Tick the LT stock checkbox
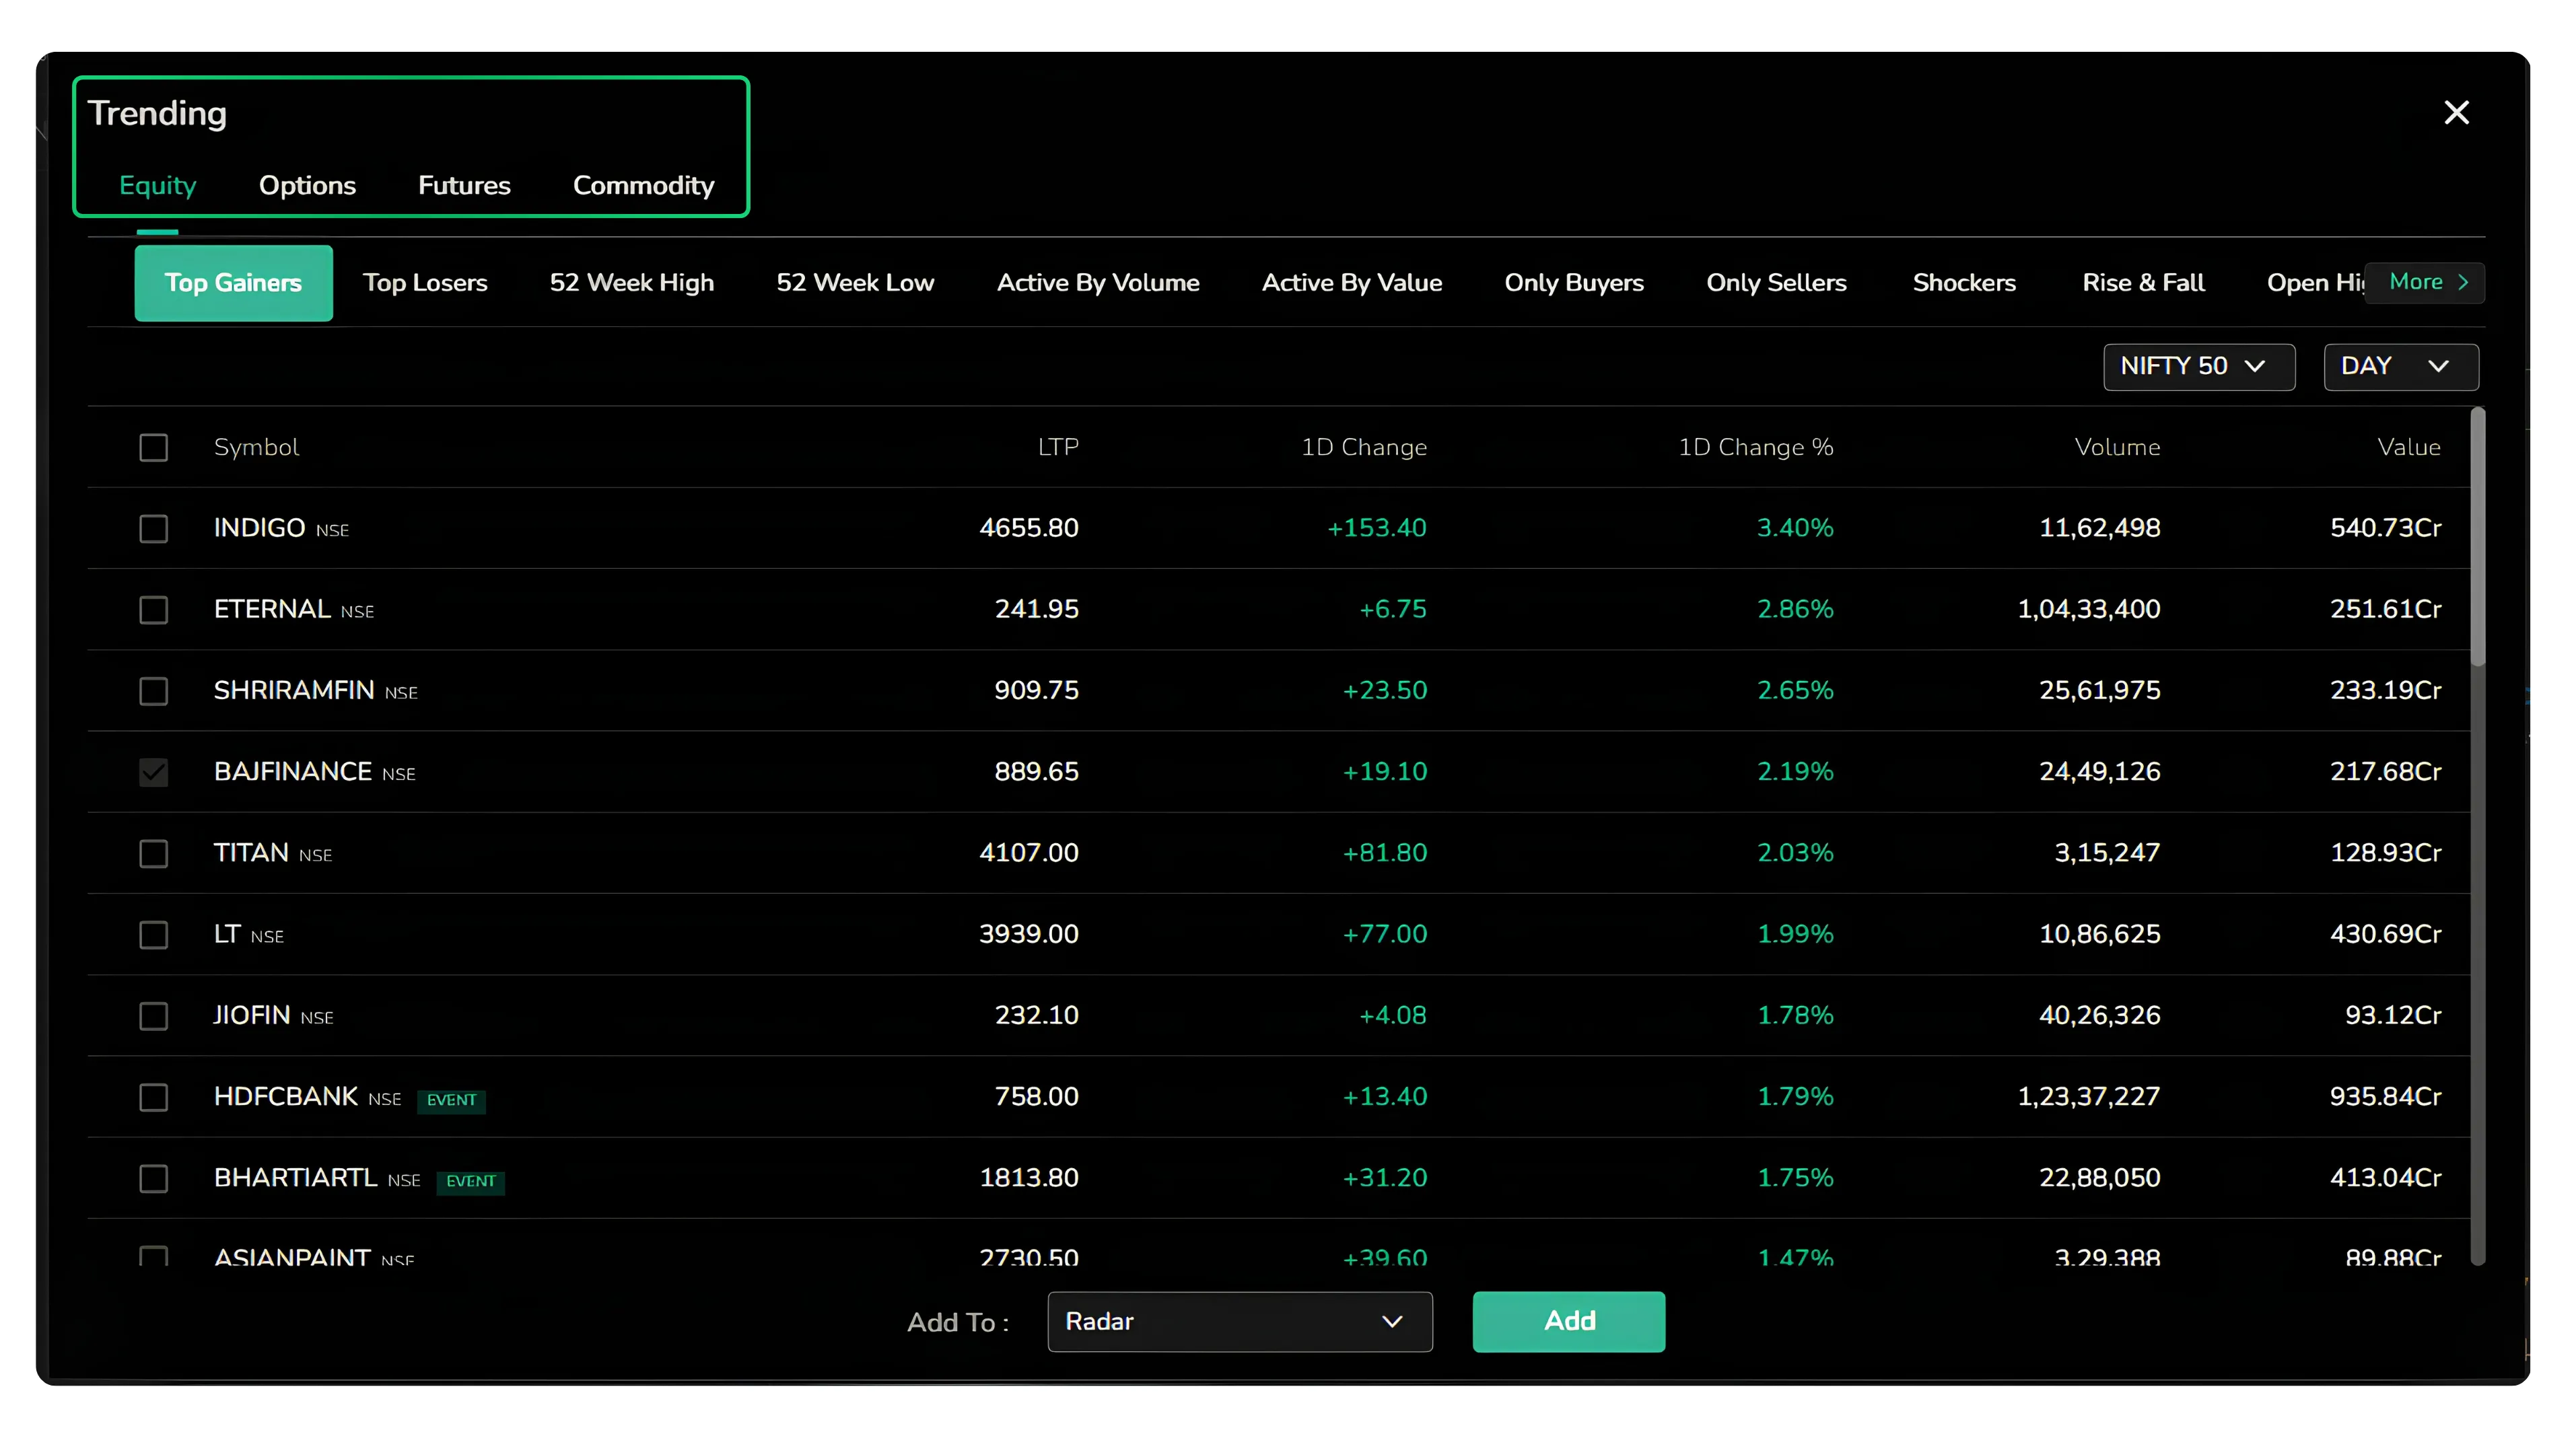Screen dimensions: 2576x1430 153,934
